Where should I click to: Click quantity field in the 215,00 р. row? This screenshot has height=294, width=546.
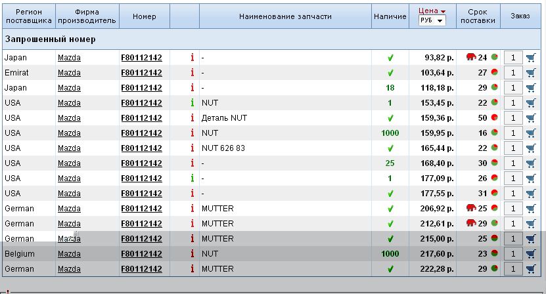coord(513,239)
